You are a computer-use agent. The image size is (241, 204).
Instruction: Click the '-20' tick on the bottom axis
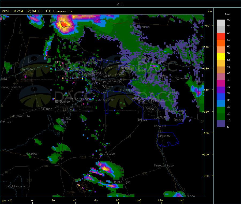click(x=10, y=200)
